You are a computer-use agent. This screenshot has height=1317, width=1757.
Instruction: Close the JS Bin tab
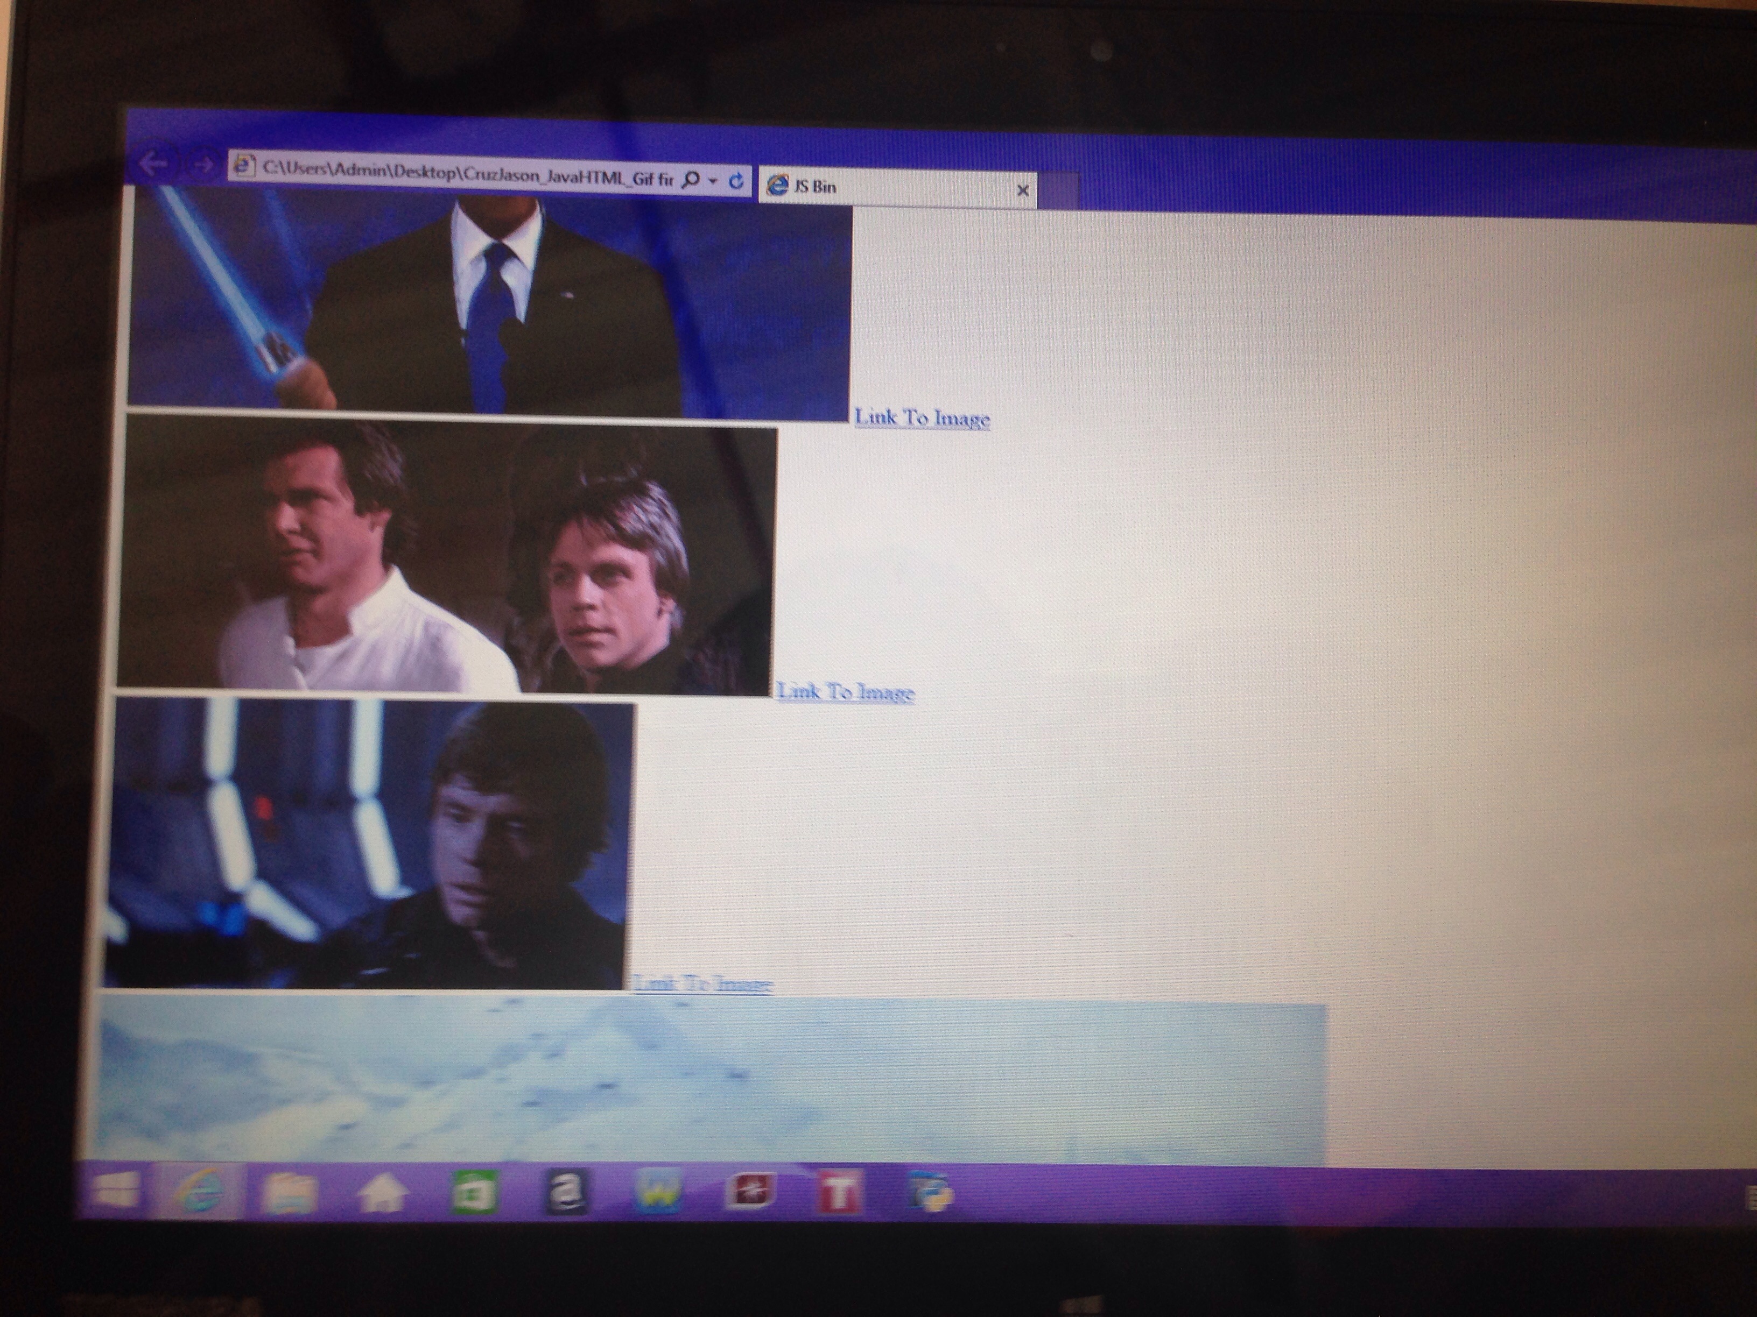(1022, 190)
